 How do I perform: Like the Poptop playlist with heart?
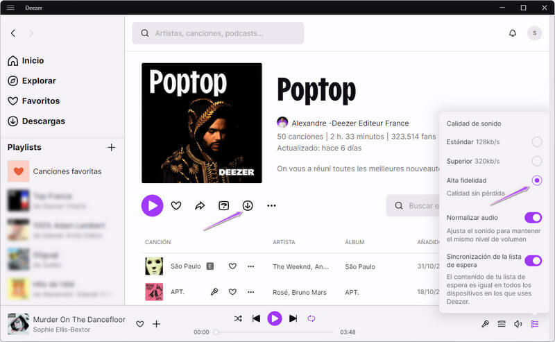coord(176,205)
